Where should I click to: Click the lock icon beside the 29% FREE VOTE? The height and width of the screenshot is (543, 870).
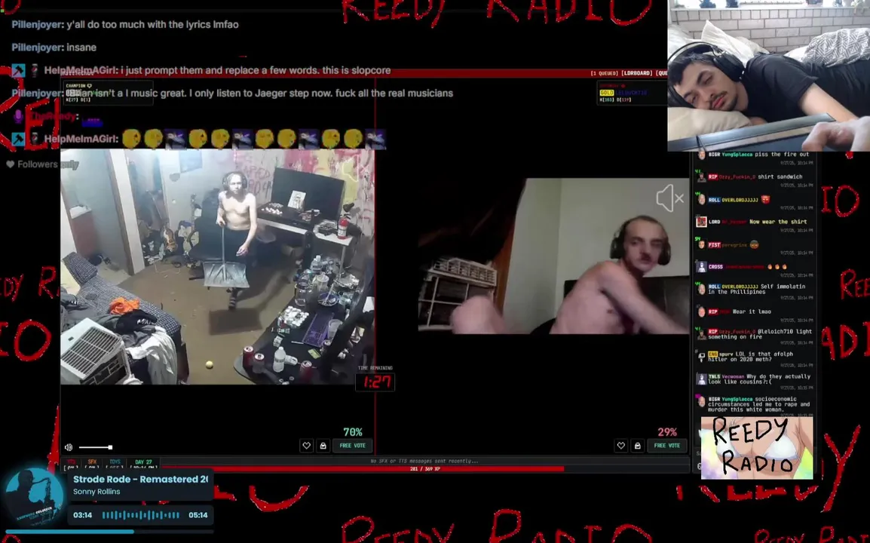[x=638, y=445]
